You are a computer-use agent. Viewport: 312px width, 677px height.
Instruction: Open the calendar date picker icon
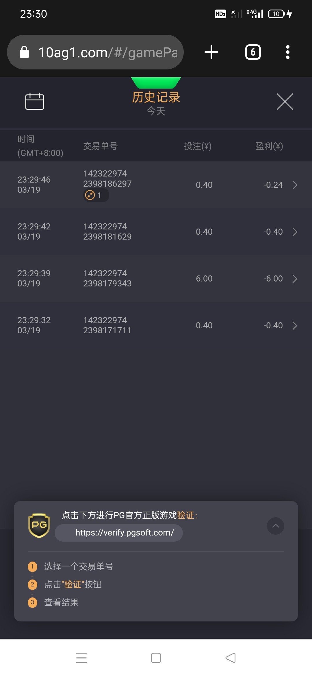35,101
